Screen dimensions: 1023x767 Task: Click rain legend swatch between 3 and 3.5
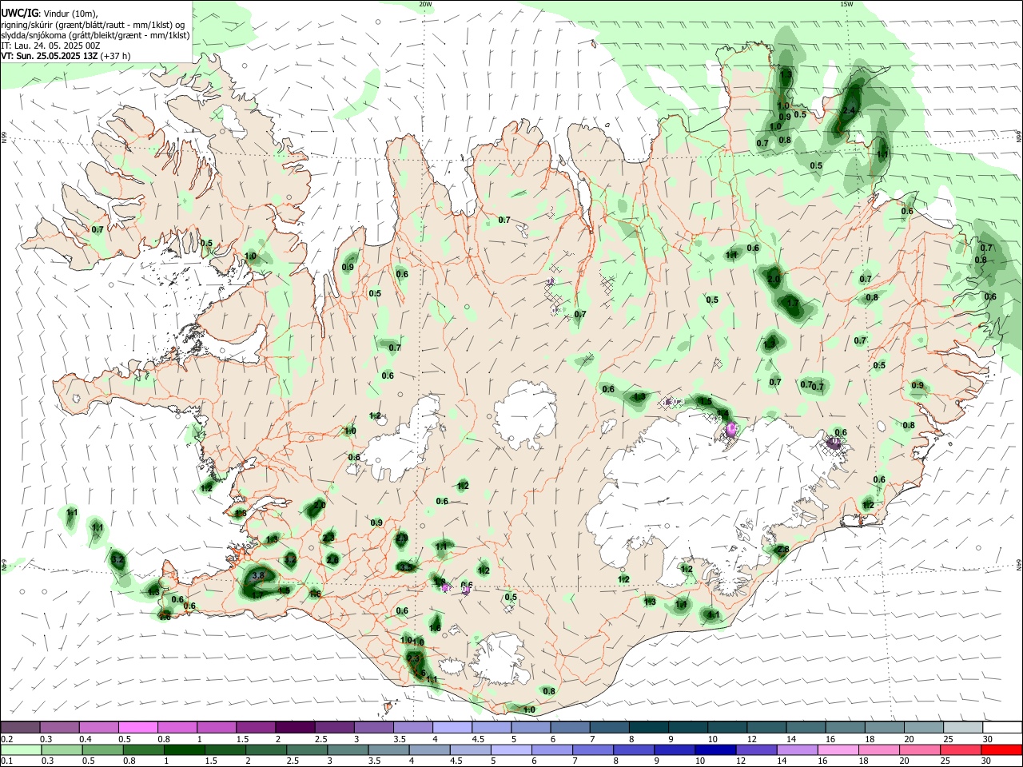pyautogui.click(x=348, y=750)
